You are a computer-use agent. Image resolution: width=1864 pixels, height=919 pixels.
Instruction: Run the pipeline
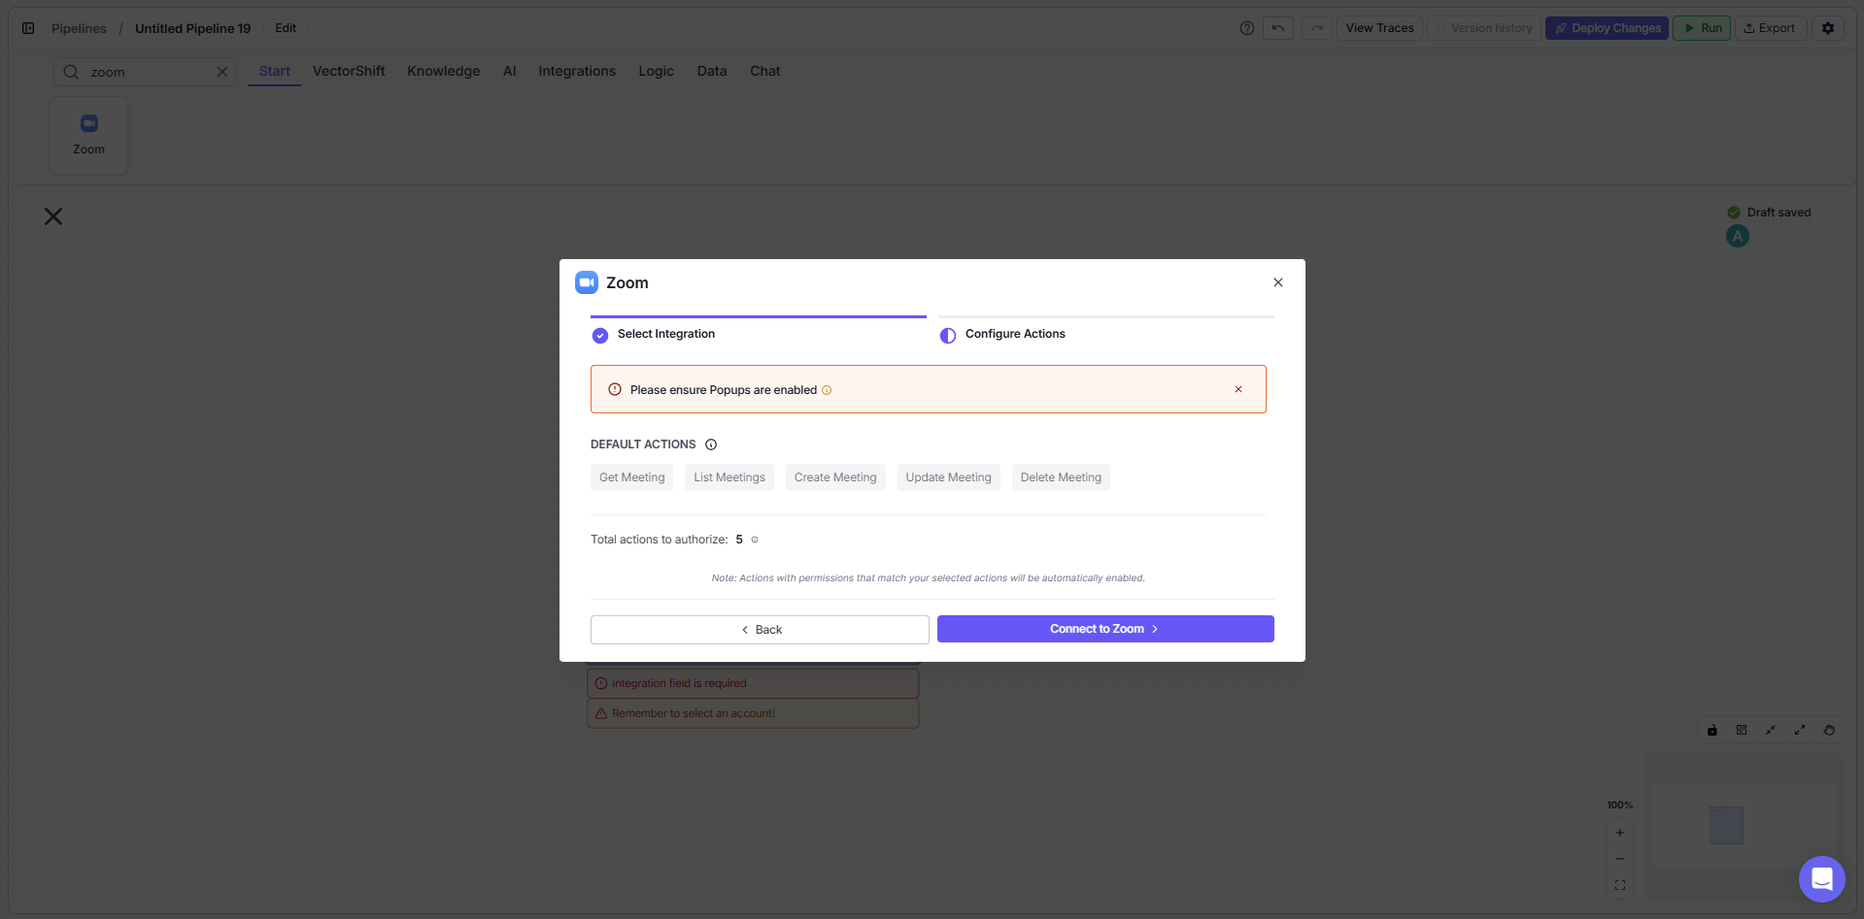pyautogui.click(x=1702, y=28)
